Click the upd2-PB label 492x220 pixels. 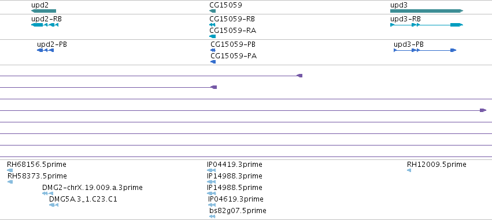52,44
